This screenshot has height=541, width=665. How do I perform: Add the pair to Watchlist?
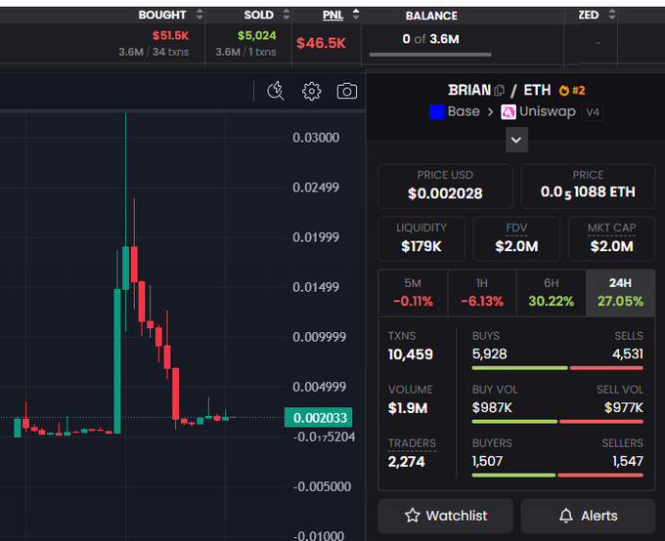click(445, 516)
